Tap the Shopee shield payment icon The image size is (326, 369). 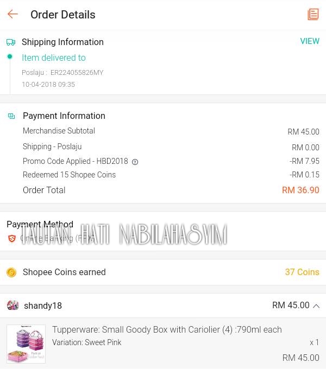pyautogui.click(x=12, y=238)
